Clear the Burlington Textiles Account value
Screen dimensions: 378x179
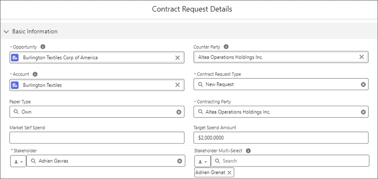point(177,85)
